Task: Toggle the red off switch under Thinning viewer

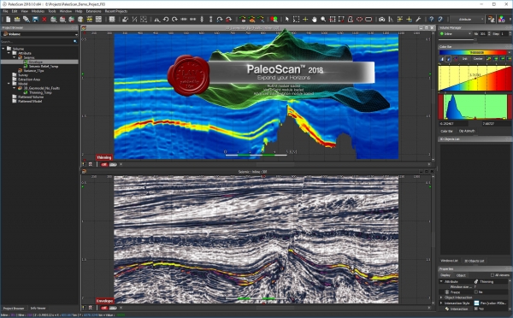Action: 104,164
